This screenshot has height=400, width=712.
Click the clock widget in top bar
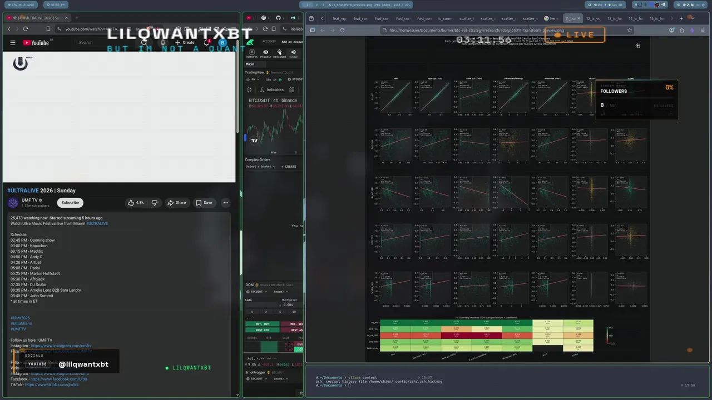click(56, 4)
